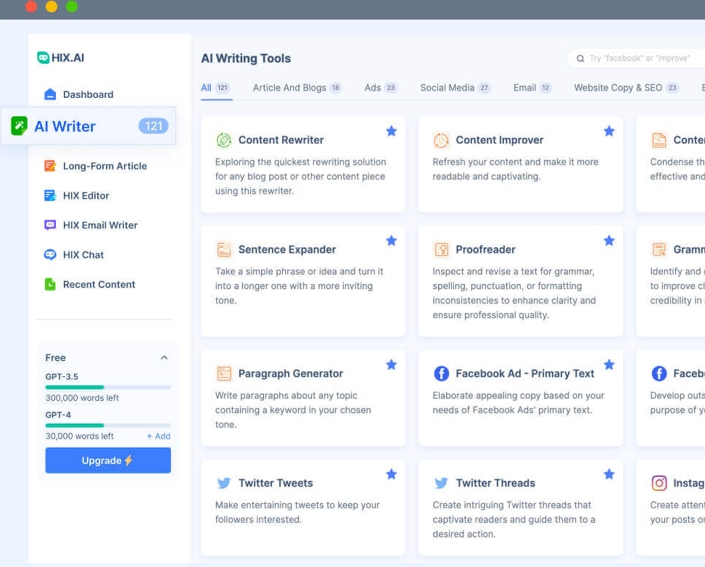
Task: Click the Recent Content icon
Action: click(x=50, y=284)
